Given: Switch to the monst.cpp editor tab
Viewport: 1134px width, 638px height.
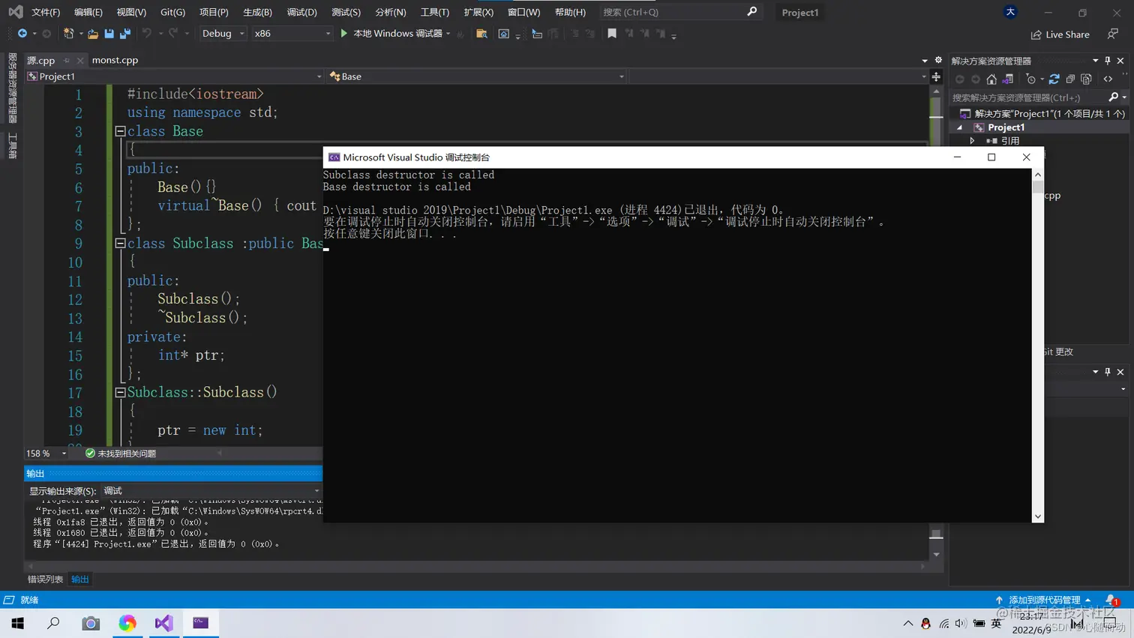Looking at the screenshot, I should tap(115, 60).
